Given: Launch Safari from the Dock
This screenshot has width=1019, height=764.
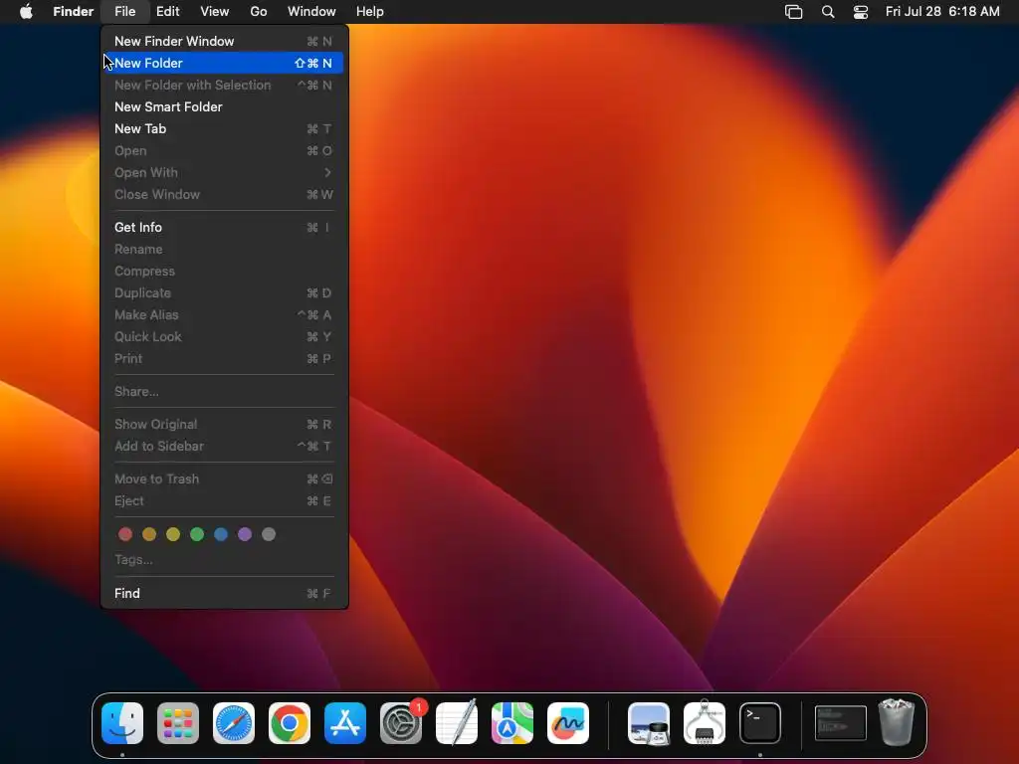Looking at the screenshot, I should 234,723.
